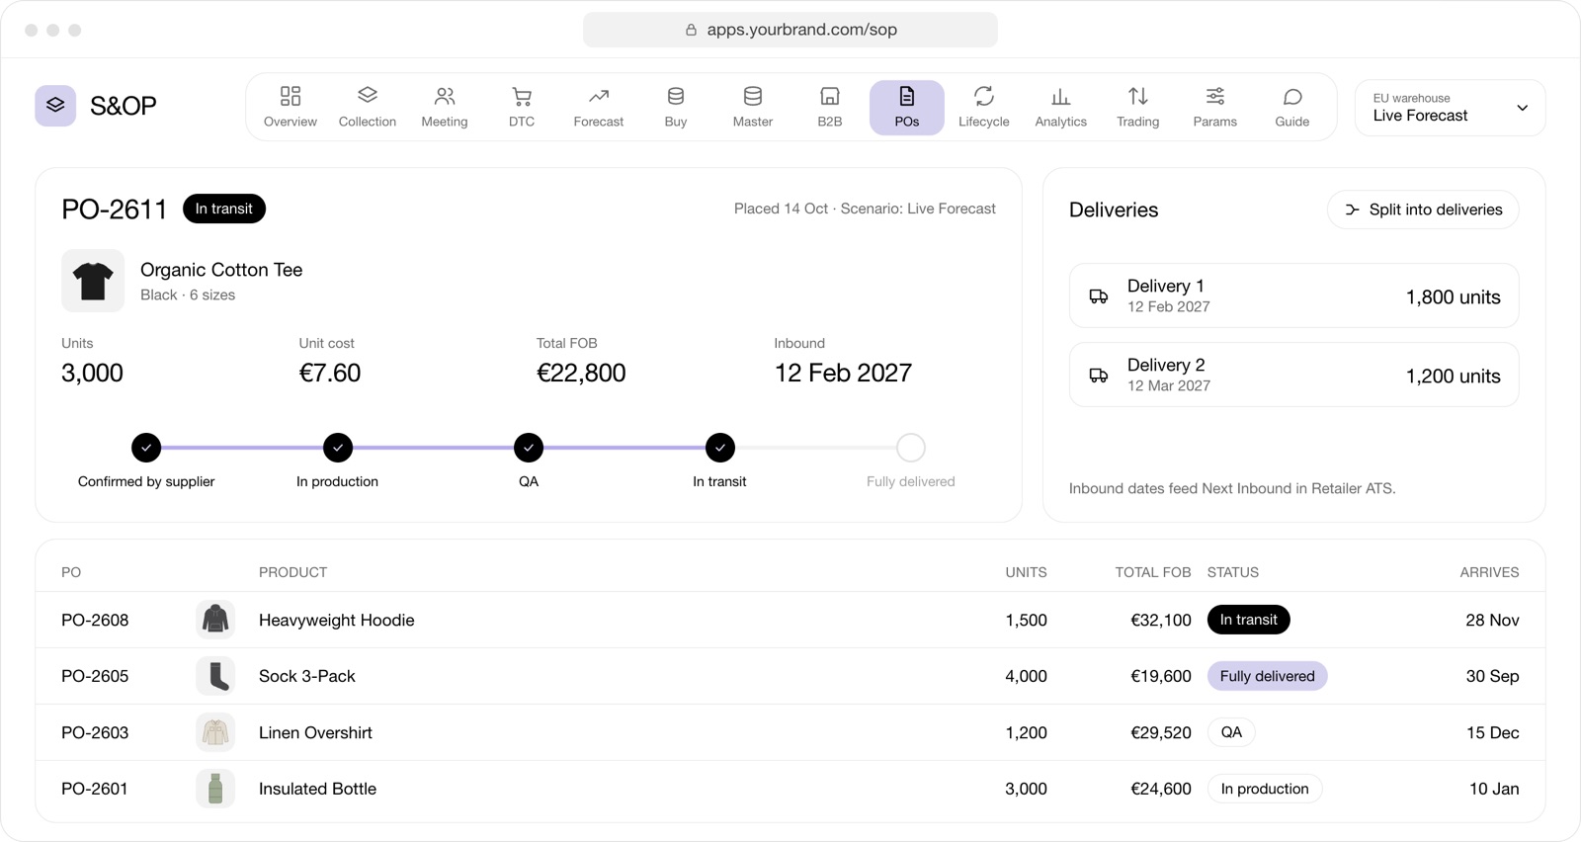Click the browser address bar

[x=790, y=30]
